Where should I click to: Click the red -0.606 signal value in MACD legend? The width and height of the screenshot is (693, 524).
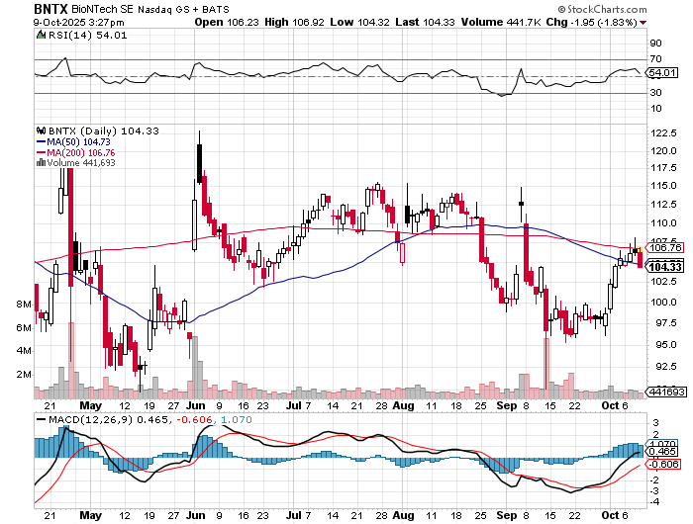(194, 419)
